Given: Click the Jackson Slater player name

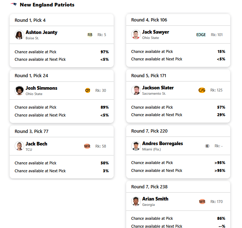Looking at the screenshot, I should (x=158, y=88).
